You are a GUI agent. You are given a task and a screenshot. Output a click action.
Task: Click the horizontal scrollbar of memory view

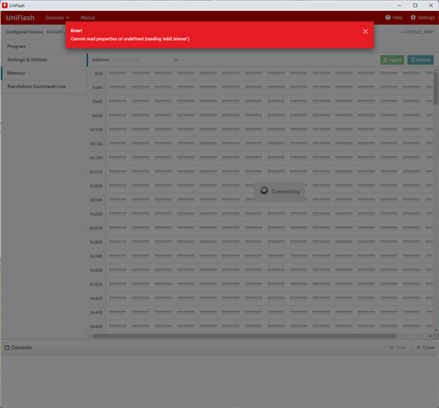click(244, 336)
